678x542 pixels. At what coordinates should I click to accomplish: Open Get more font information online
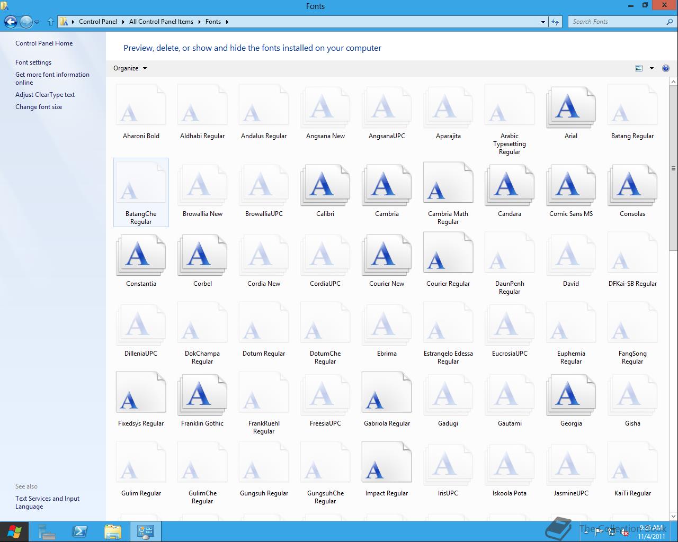pyautogui.click(x=52, y=78)
